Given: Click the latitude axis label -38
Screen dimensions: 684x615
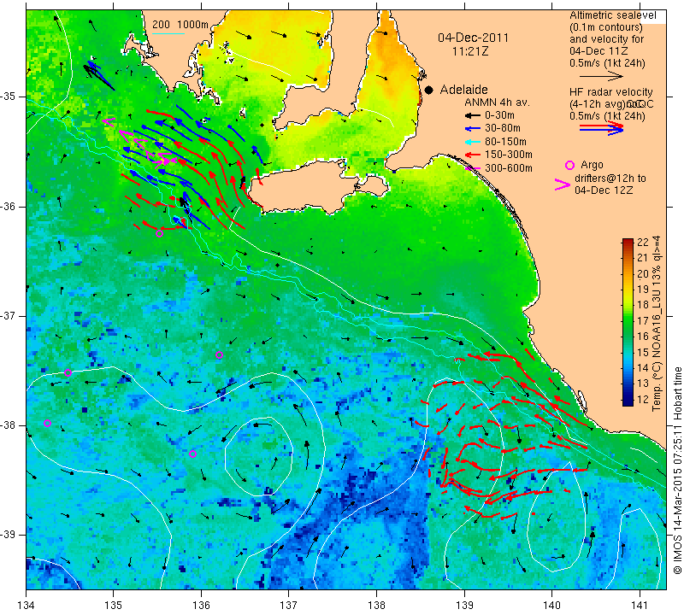Looking at the screenshot, I should (9, 425).
